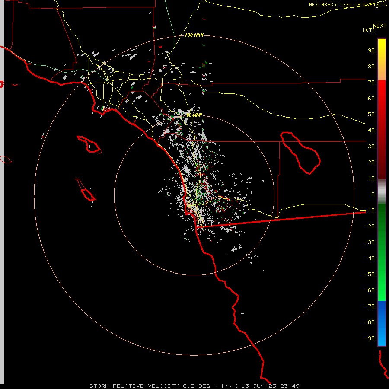The height and width of the screenshot is (389, 389).
Task: Click the -60 value on the velocity scale
Action: (x=370, y=290)
